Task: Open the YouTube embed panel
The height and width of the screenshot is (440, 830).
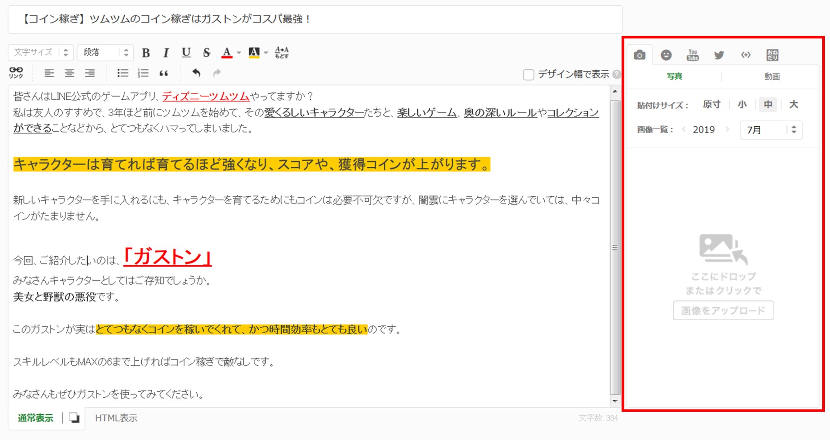Action: (693, 55)
